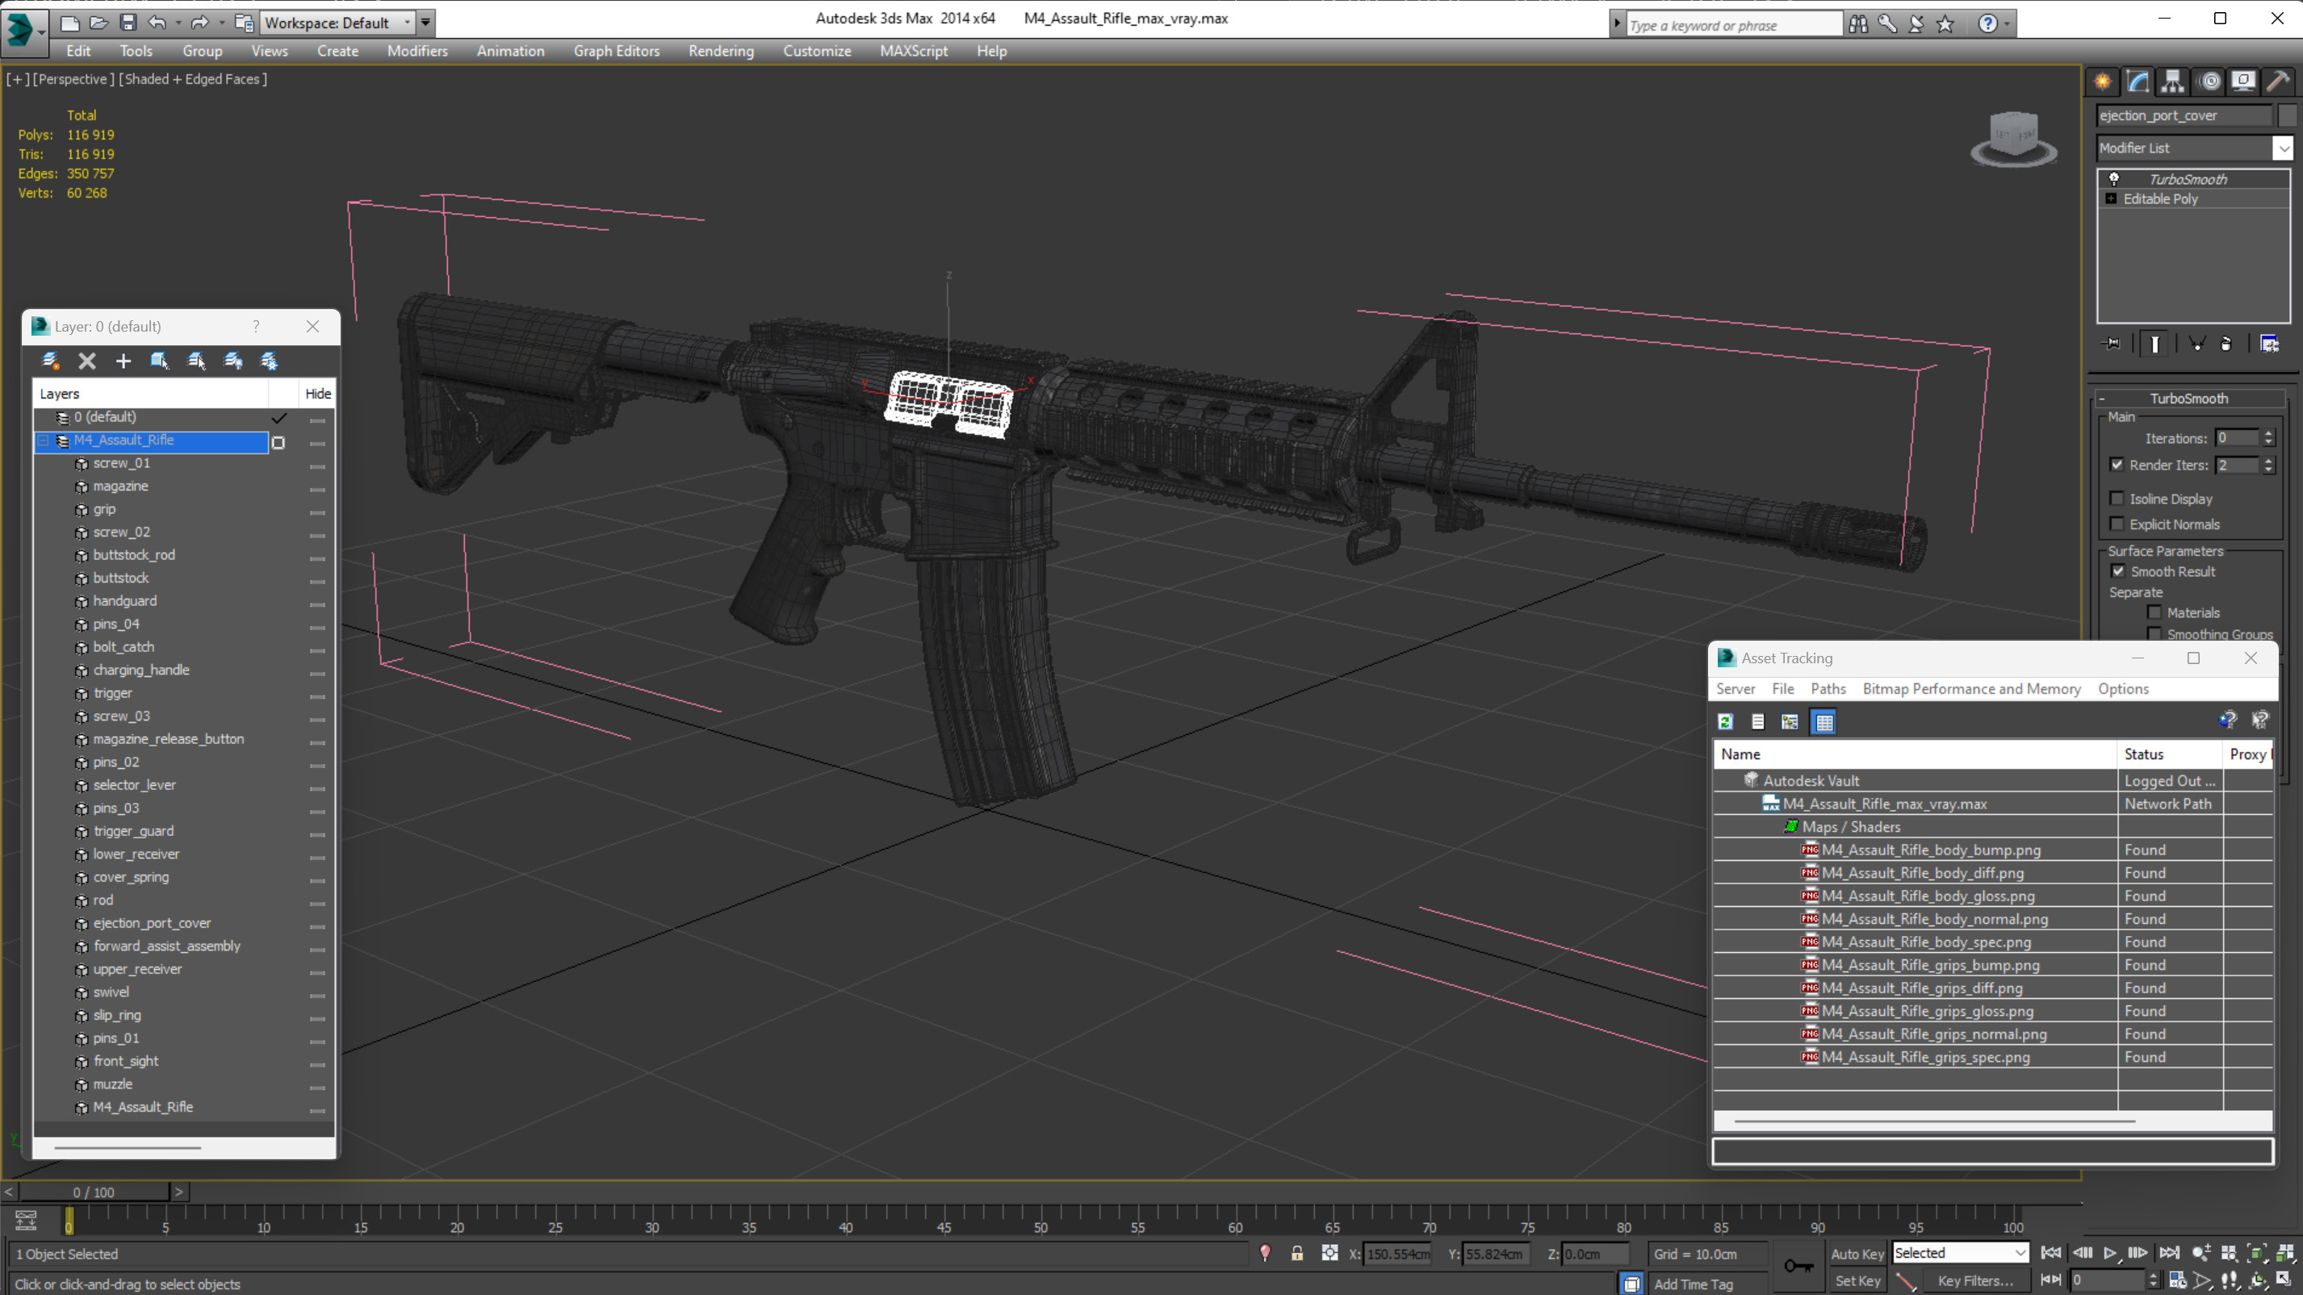Image resolution: width=2303 pixels, height=1295 pixels.
Task: Toggle TurboSmooth modifier lightbulb on/off
Action: pos(2114,179)
